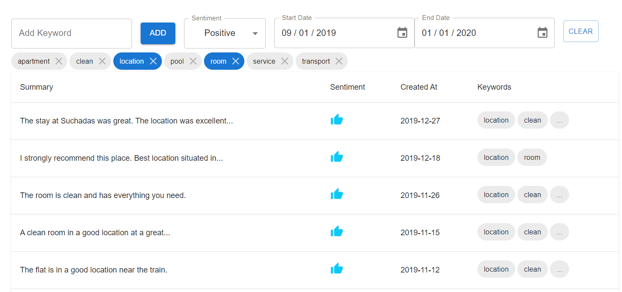Image resolution: width=622 pixels, height=292 pixels.
Task: Open review 'The flat is in a good location'
Action: [x=93, y=270]
